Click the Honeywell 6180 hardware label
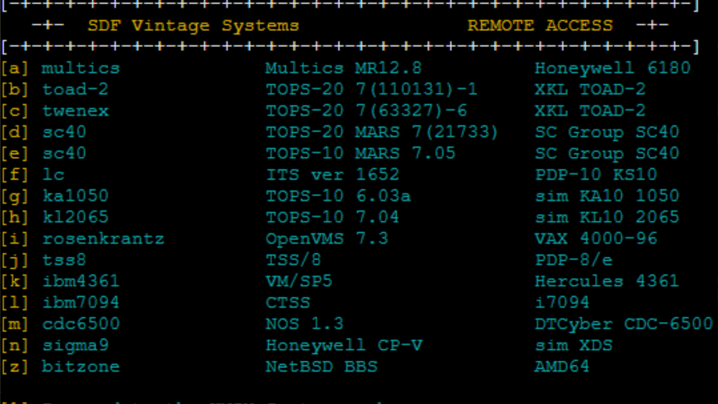 (612, 68)
